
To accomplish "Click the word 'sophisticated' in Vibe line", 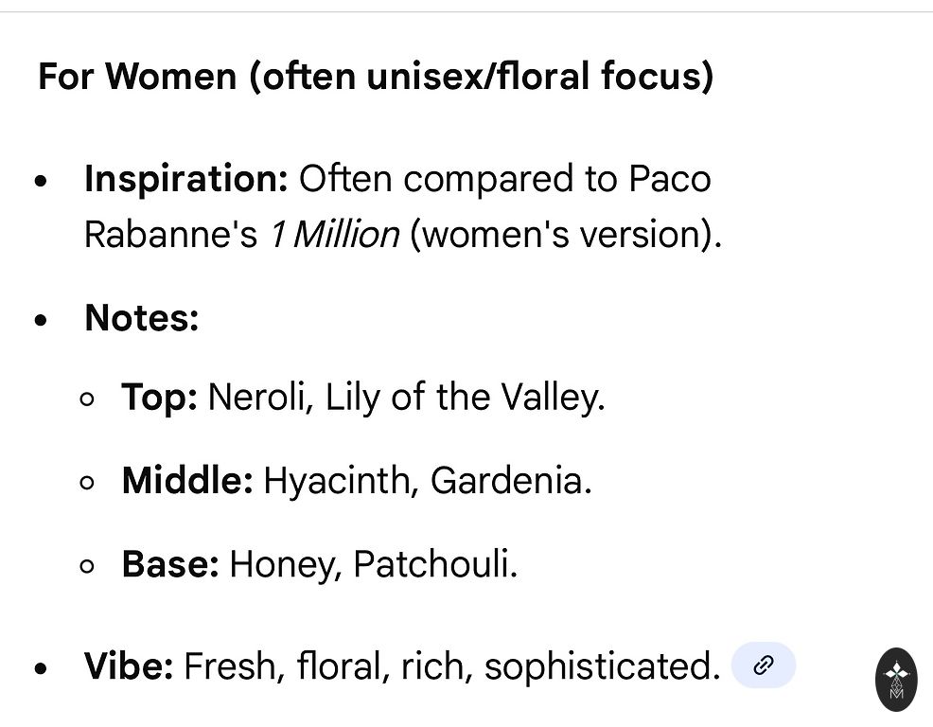I will point(602,666).
